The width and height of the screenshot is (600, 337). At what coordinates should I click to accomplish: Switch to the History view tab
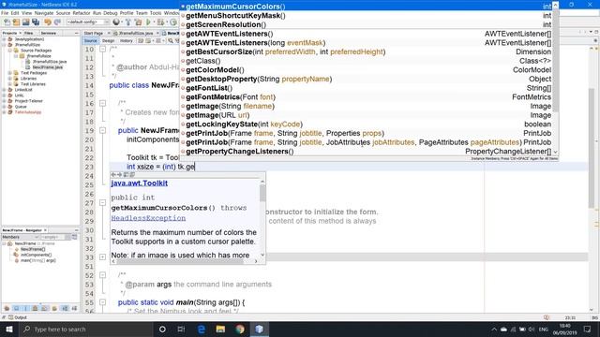tap(127, 40)
